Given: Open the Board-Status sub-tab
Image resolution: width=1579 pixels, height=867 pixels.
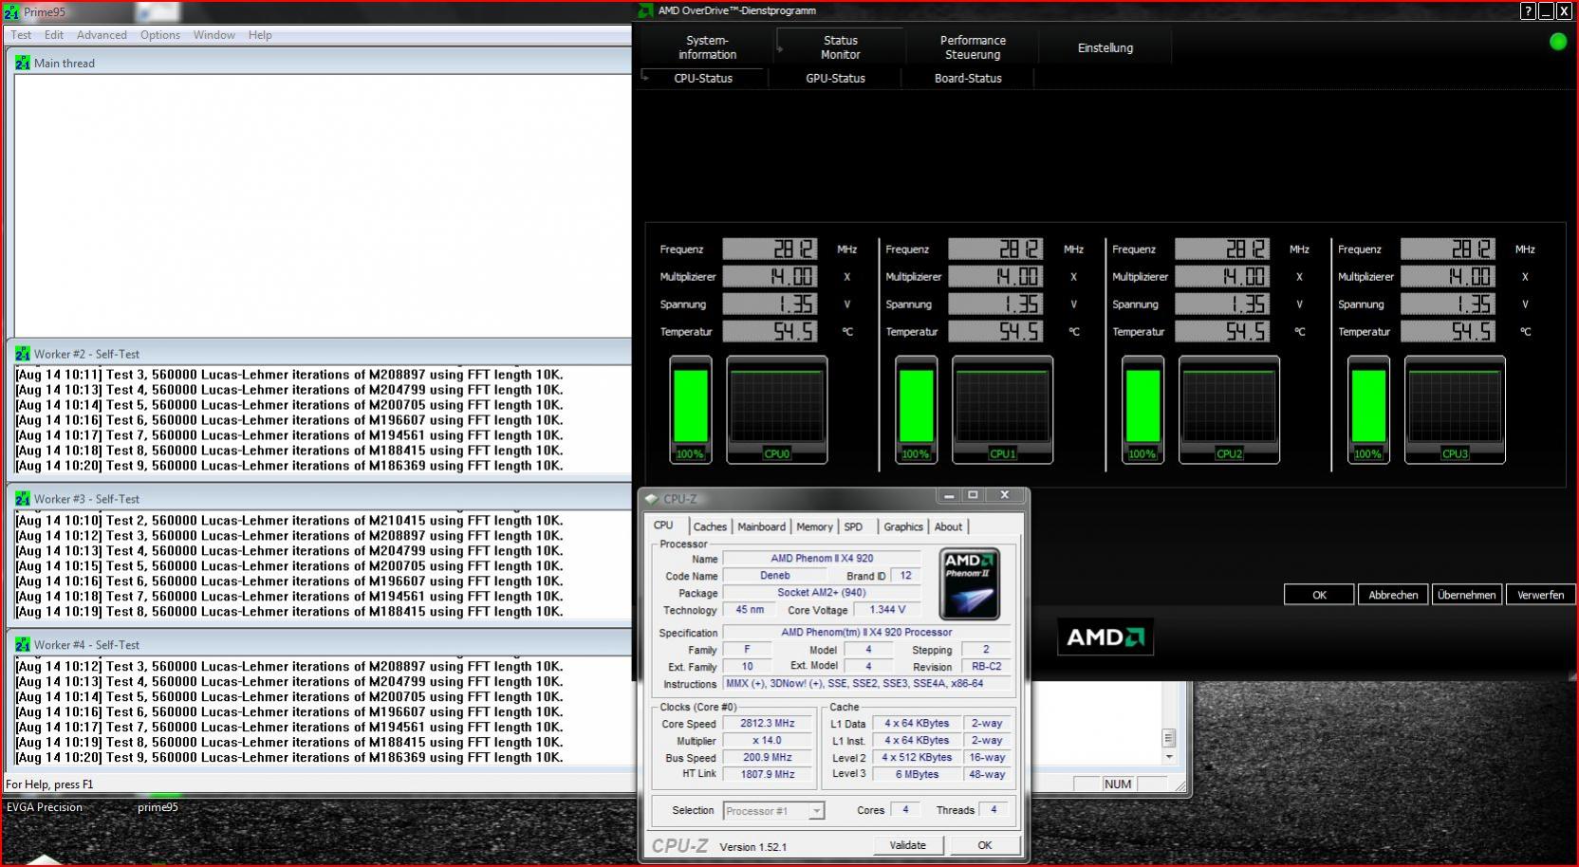Looking at the screenshot, I should (968, 79).
